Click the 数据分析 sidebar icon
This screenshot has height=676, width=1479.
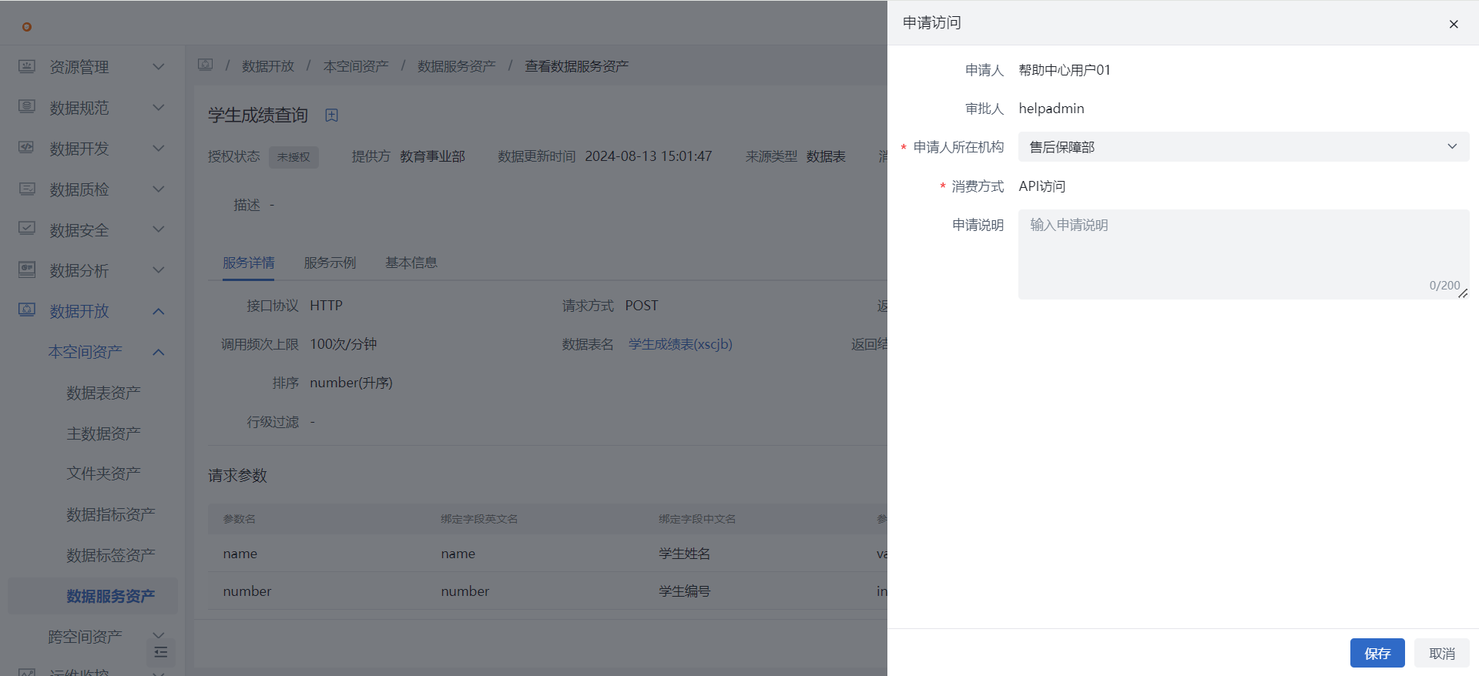point(27,269)
